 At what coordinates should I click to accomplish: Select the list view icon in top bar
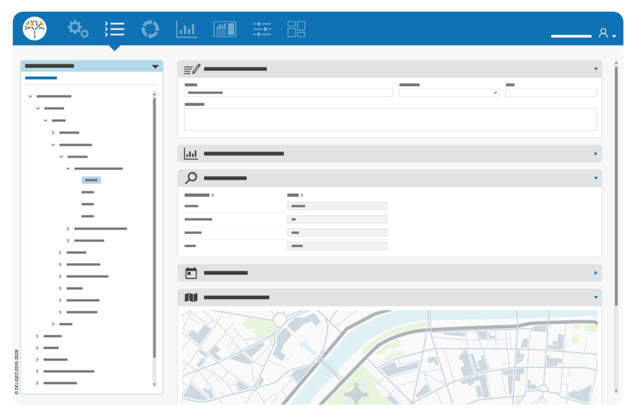pyautogui.click(x=114, y=29)
